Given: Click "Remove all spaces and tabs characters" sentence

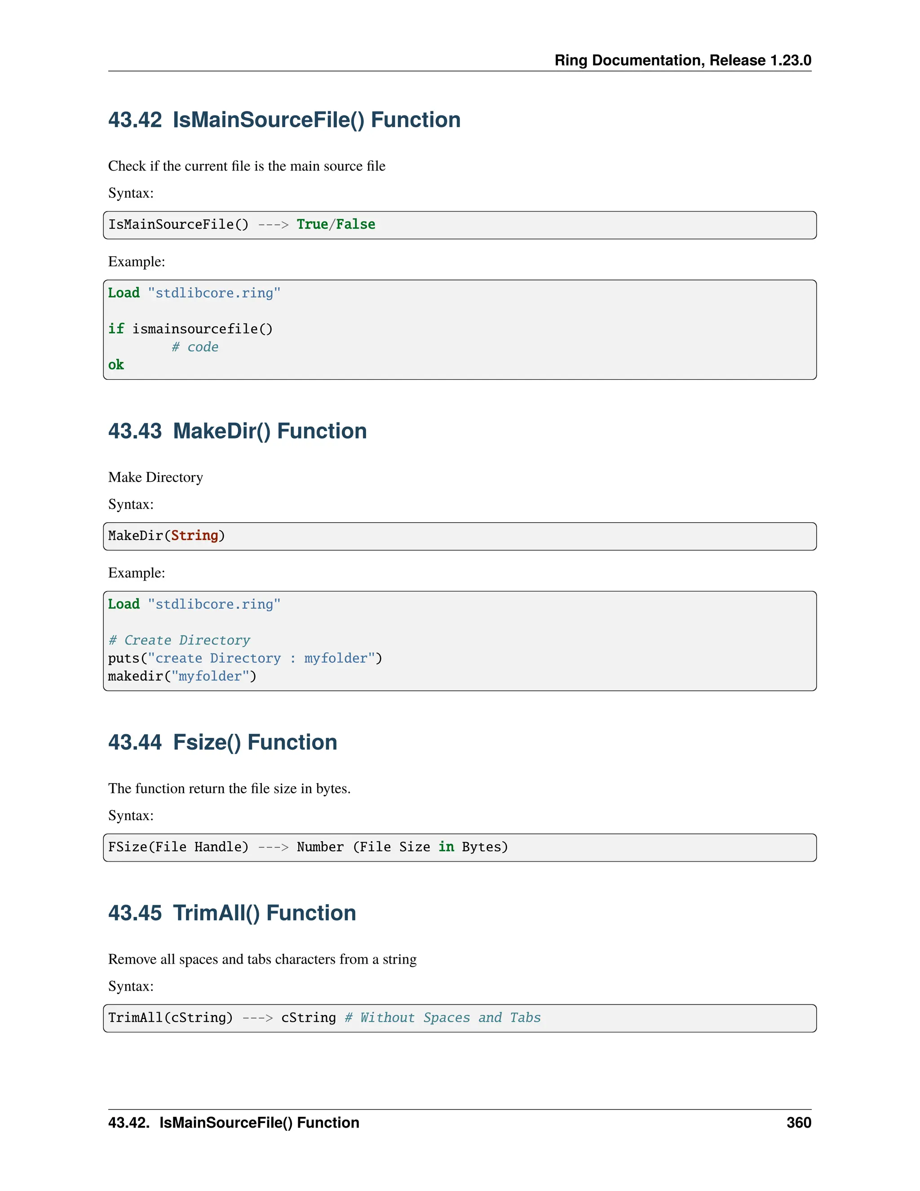Looking at the screenshot, I should (x=262, y=959).
